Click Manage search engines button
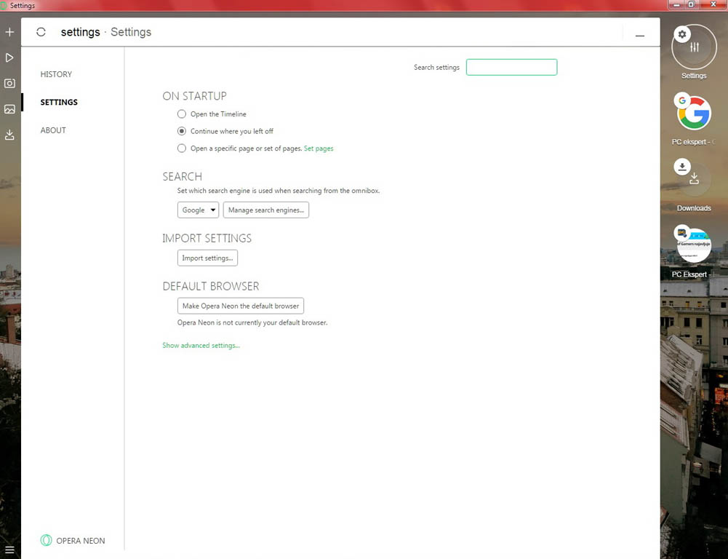 (266, 210)
